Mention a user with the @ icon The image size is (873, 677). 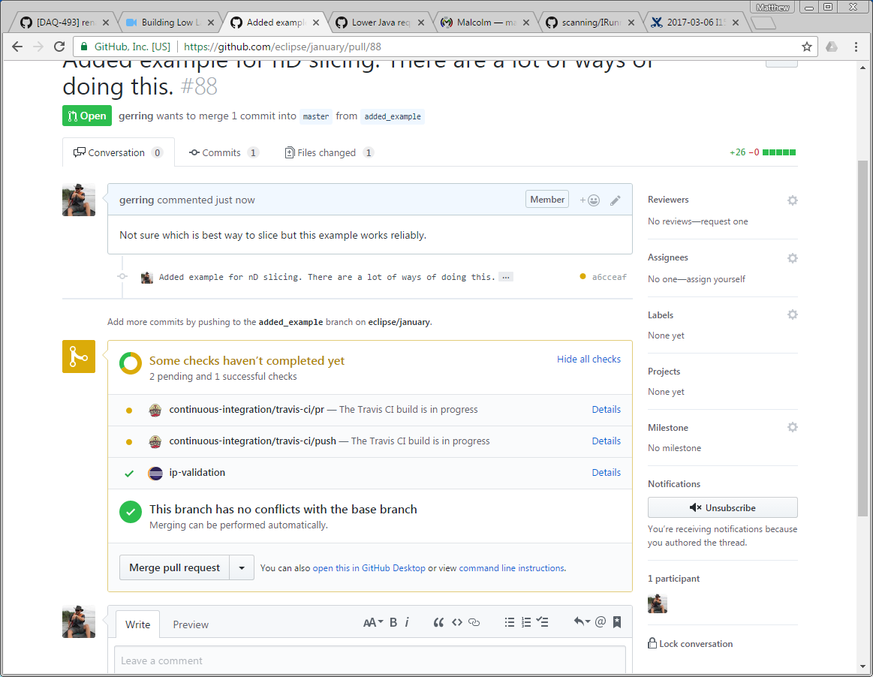[600, 622]
